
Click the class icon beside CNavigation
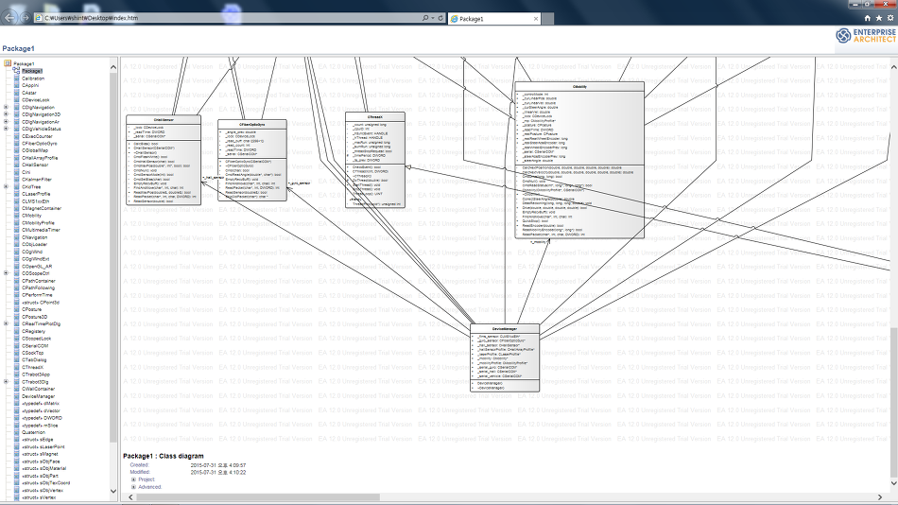tap(17, 237)
